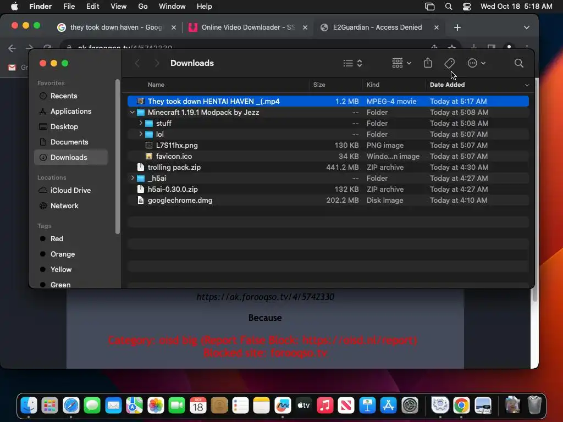The height and width of the screenshot is (422, 563).
Task: Sort by Name column header
Action: [x=156, y=85]
